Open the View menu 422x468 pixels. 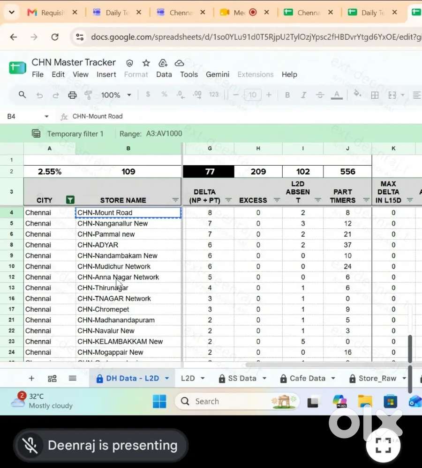[x=81, y=74]
